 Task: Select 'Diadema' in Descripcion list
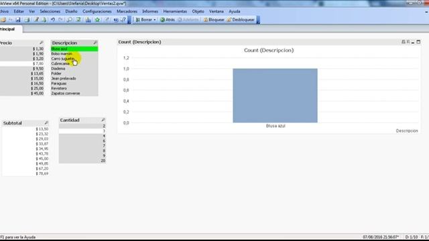point(74,68)
